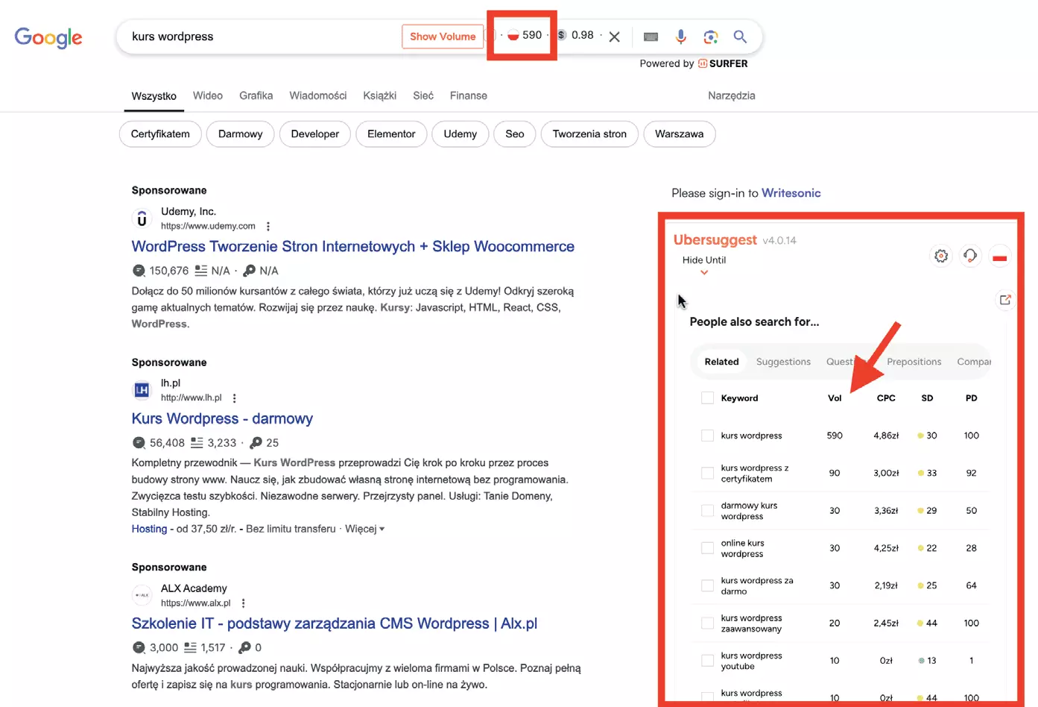Click the Udemy favicon in first ad

[x=142, y=219]
